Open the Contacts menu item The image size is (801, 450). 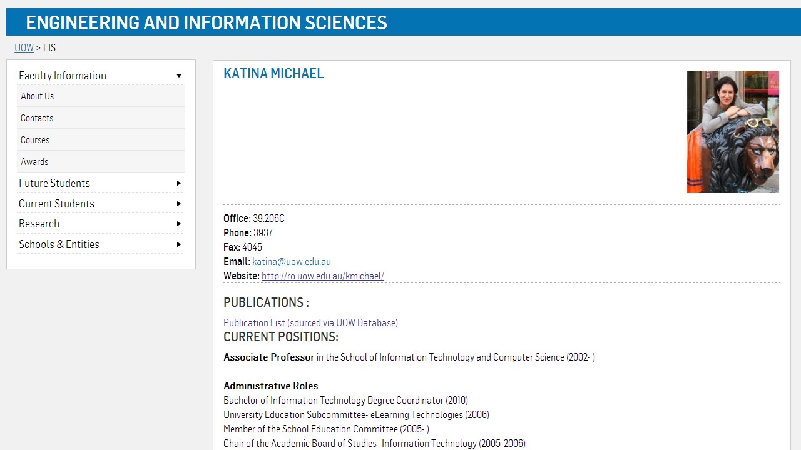(101, 118)
